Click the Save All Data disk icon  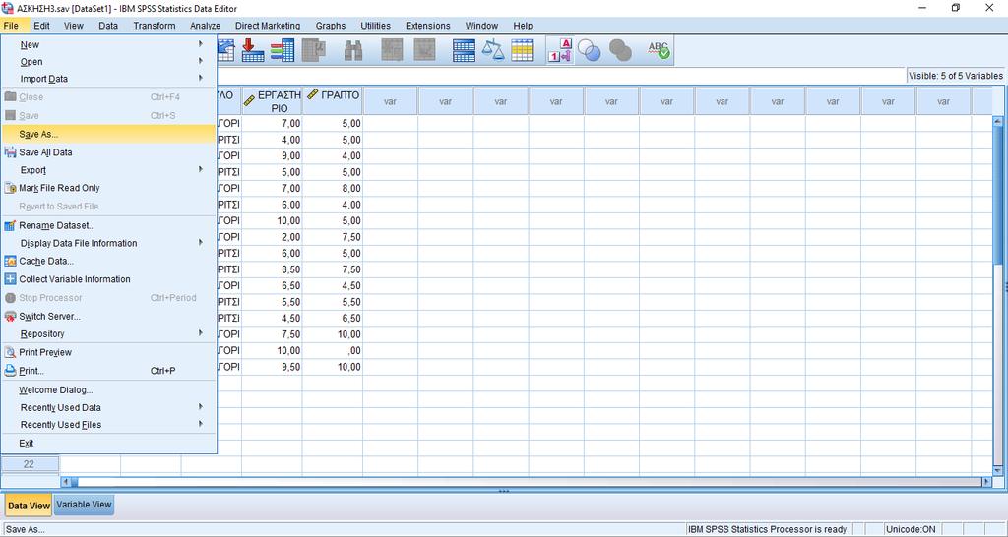[10, 152]
